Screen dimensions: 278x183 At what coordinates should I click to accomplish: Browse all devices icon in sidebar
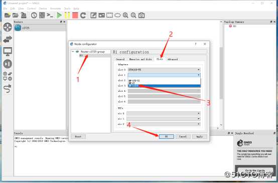8,76
